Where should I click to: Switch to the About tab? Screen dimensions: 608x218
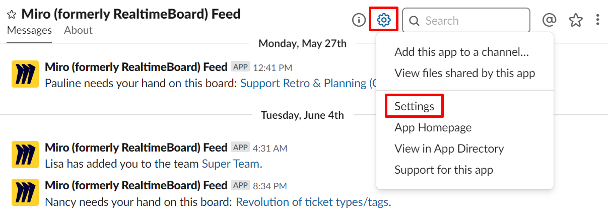[x=78, y=30]
